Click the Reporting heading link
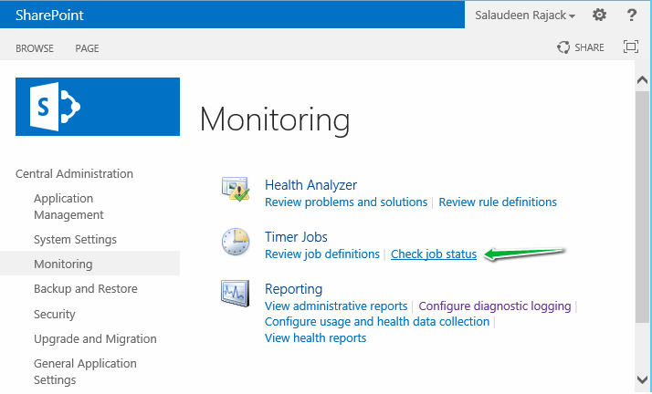Screen dimensions: 652x394 point(293,289)
